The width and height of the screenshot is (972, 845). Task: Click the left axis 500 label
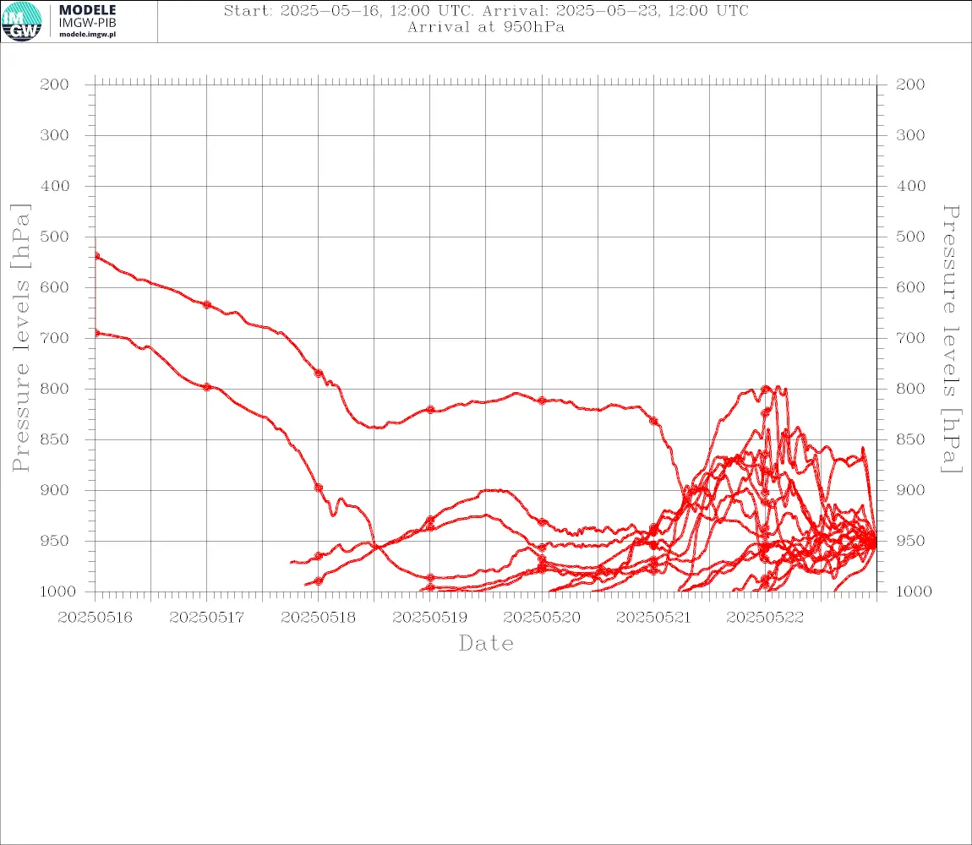click(x=55, y=237)
